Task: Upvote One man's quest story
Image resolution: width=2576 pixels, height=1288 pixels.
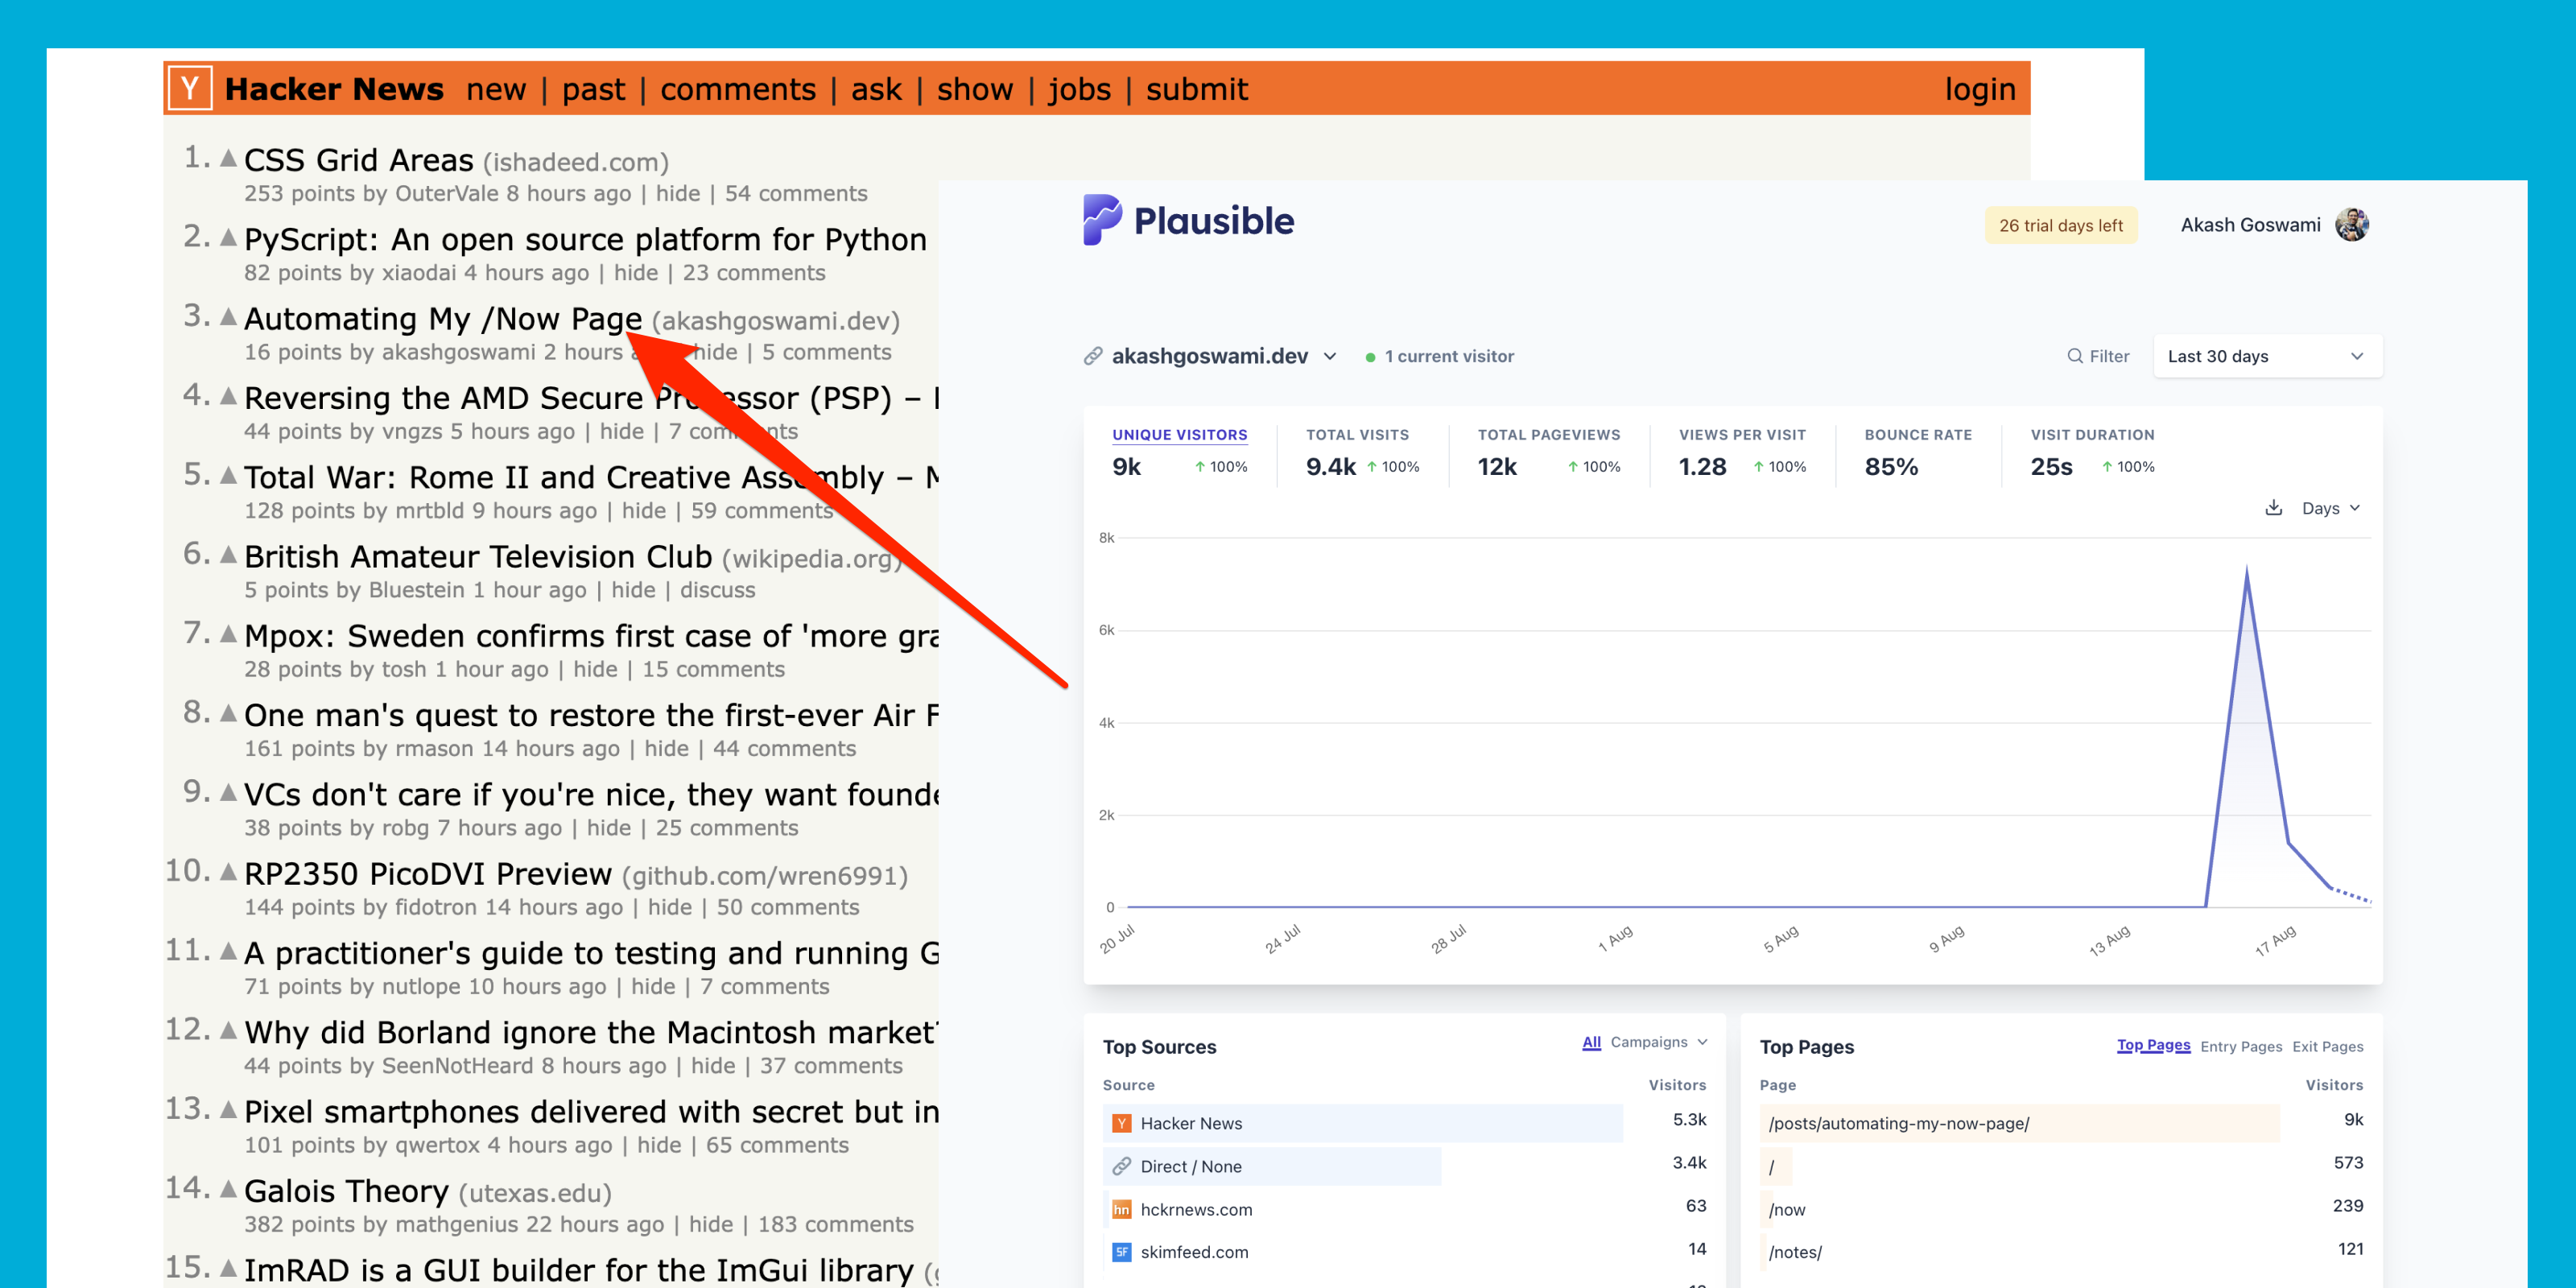Action: pyautogui.click(x=228, y=713)
